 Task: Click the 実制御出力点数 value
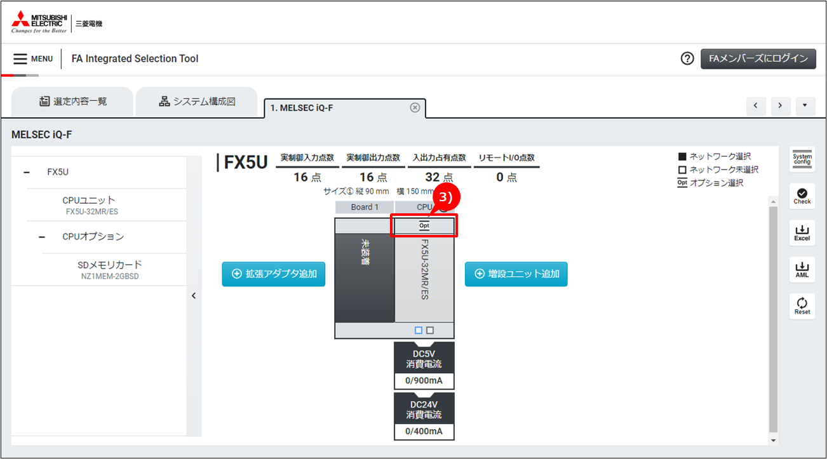[374, 177]
